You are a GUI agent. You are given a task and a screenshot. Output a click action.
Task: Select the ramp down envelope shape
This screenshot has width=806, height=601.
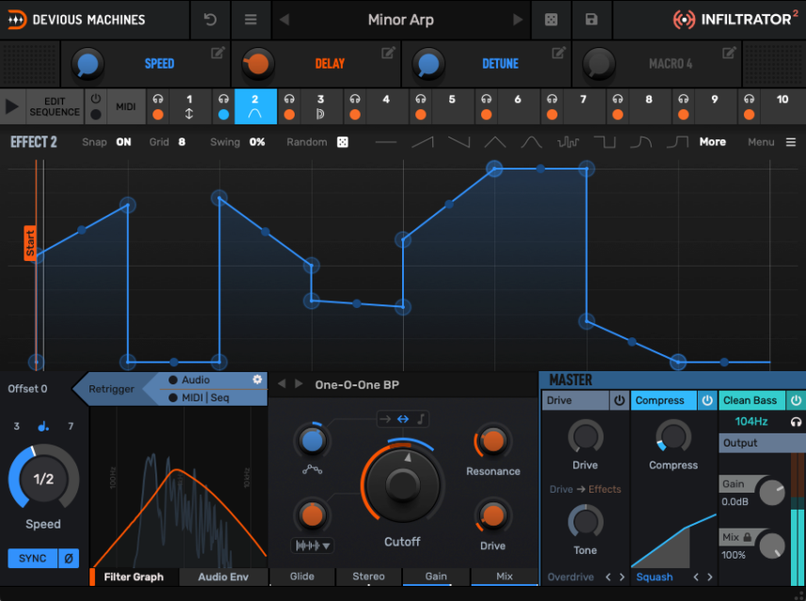tap(459, 142)
